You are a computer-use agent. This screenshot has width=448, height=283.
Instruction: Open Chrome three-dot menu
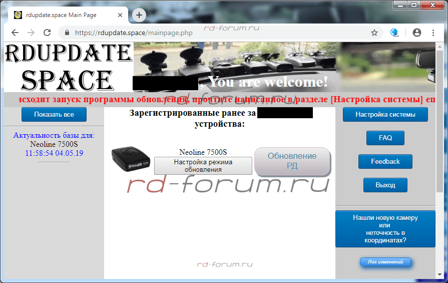[x=433, y=33]
